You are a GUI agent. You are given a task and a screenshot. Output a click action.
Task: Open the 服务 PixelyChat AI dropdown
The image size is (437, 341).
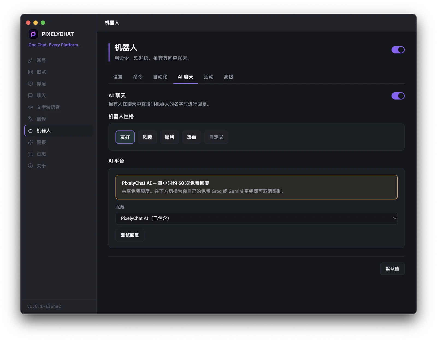tap(256, 218)
